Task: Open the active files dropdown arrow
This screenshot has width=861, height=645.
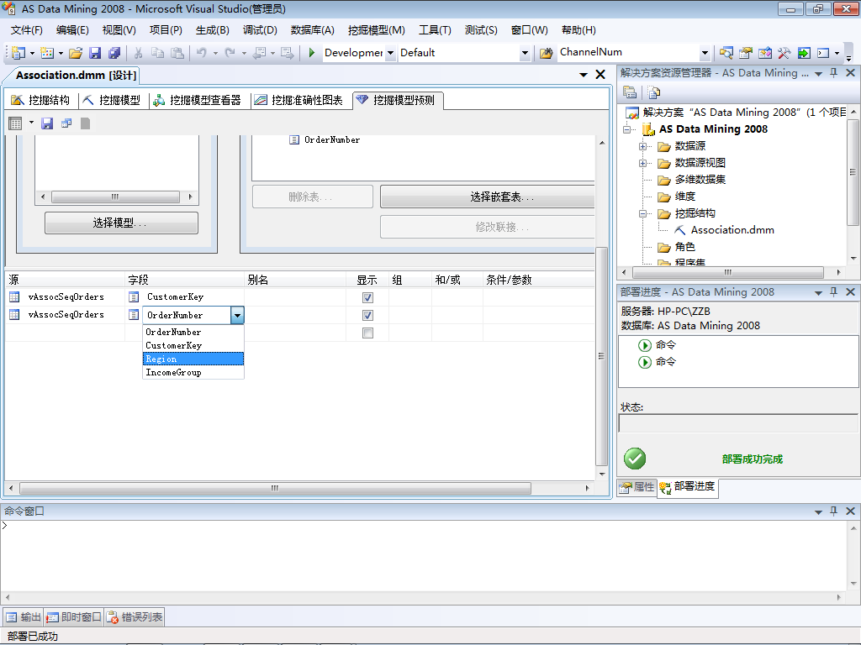Action: (584, 75)
